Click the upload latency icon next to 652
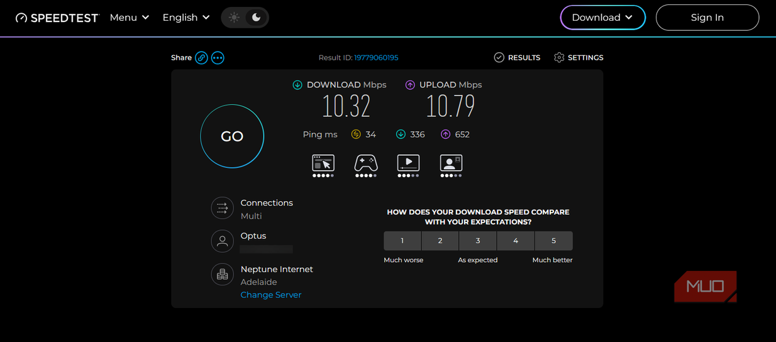The image size is (776, 342). point(445,135)
